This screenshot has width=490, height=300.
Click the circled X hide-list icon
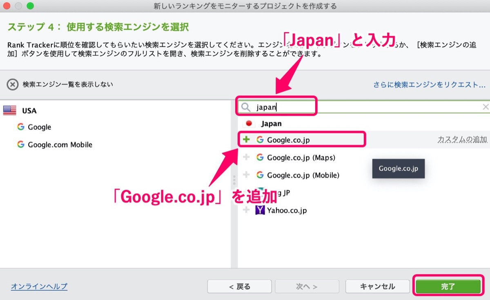(x=13, y=84)
